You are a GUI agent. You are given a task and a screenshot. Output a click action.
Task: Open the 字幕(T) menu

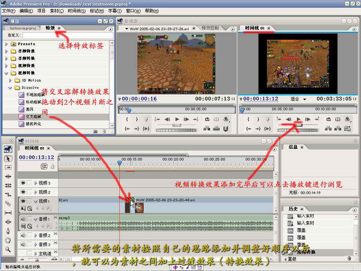coord(115,11)
